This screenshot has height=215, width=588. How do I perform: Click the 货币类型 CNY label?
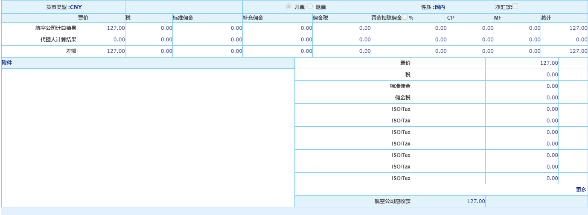click(64, 7)
